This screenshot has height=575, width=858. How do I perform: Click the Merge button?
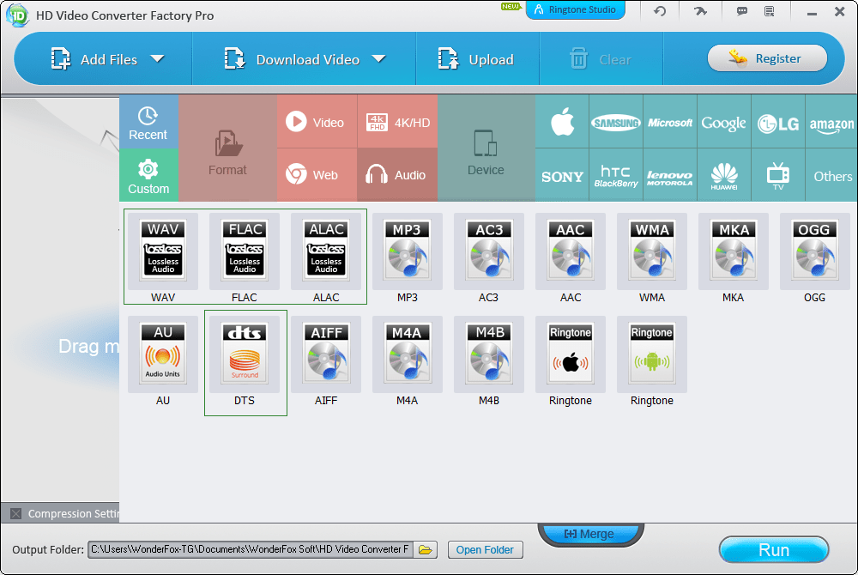(589, 534)
